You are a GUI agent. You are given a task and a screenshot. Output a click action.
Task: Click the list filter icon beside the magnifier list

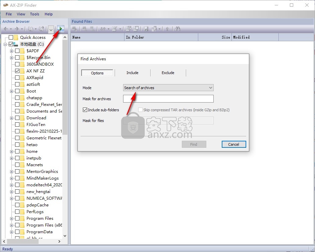pyautogui.click(x=92, y=29)
